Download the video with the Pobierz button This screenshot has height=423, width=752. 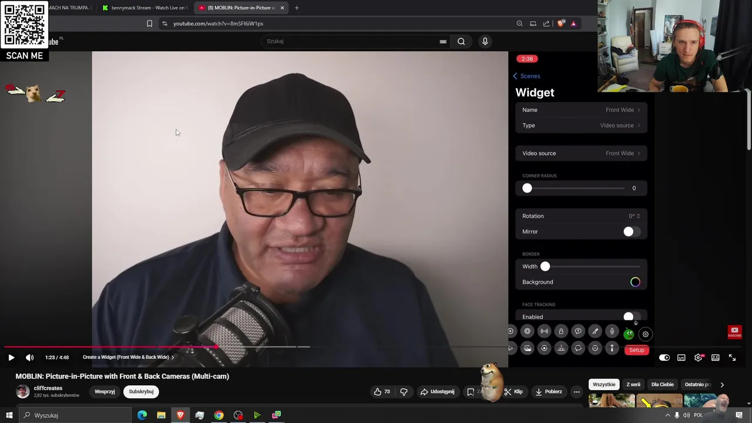pos(548,391)
